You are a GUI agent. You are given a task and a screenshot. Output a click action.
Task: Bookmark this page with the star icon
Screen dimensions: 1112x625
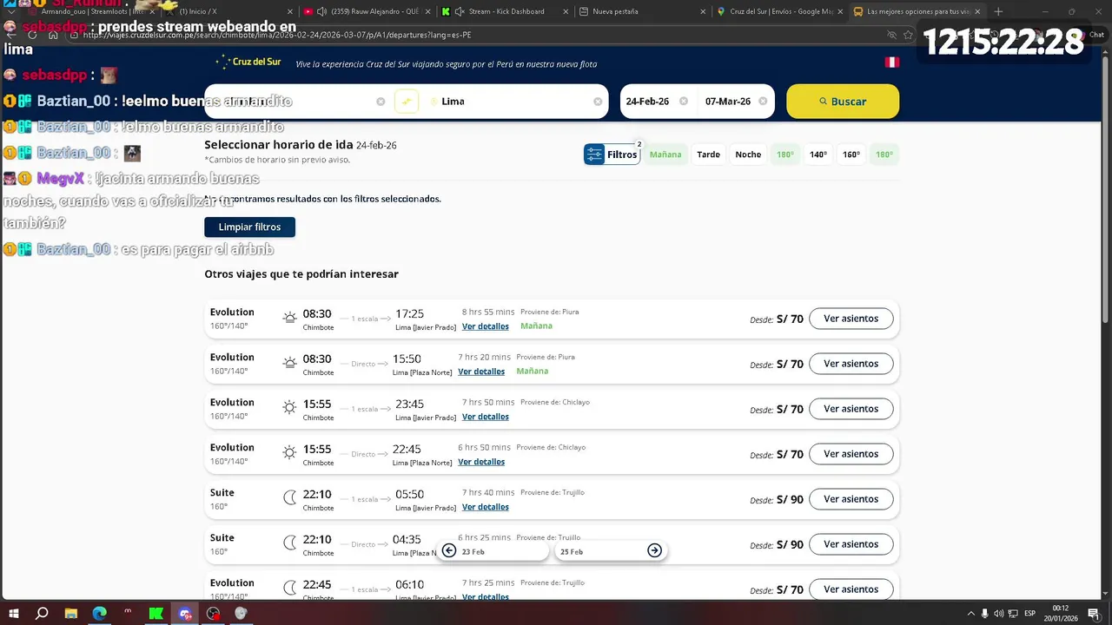tap(908, 35)
